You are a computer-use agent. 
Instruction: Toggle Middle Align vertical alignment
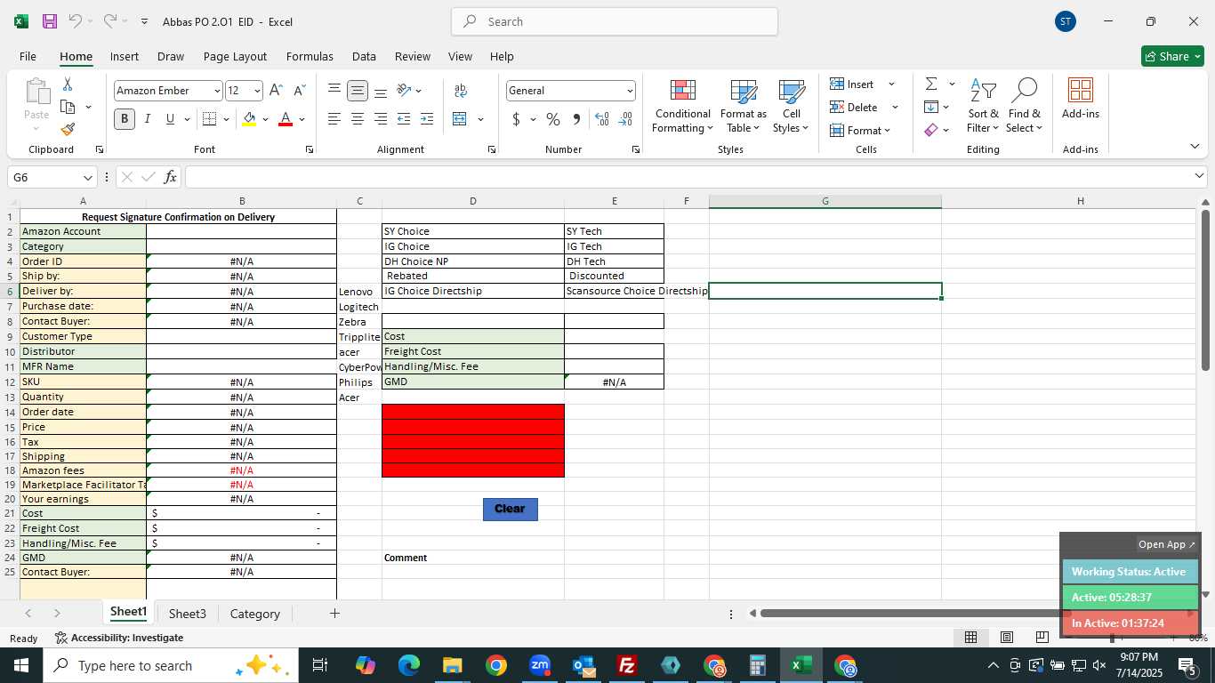[x=358, y=90]
